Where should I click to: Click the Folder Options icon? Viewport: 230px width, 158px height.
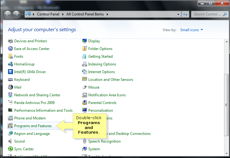coord(85,49)
